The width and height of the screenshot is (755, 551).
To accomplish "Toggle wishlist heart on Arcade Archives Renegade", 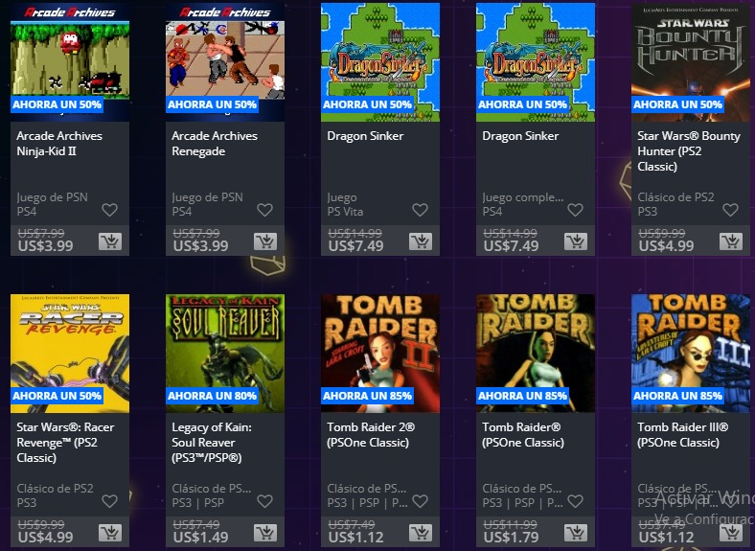I will tap(264, 210).
